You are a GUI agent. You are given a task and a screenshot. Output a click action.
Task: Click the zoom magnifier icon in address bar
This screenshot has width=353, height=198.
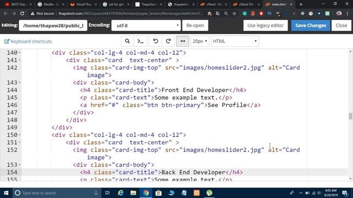click(226, 13)
